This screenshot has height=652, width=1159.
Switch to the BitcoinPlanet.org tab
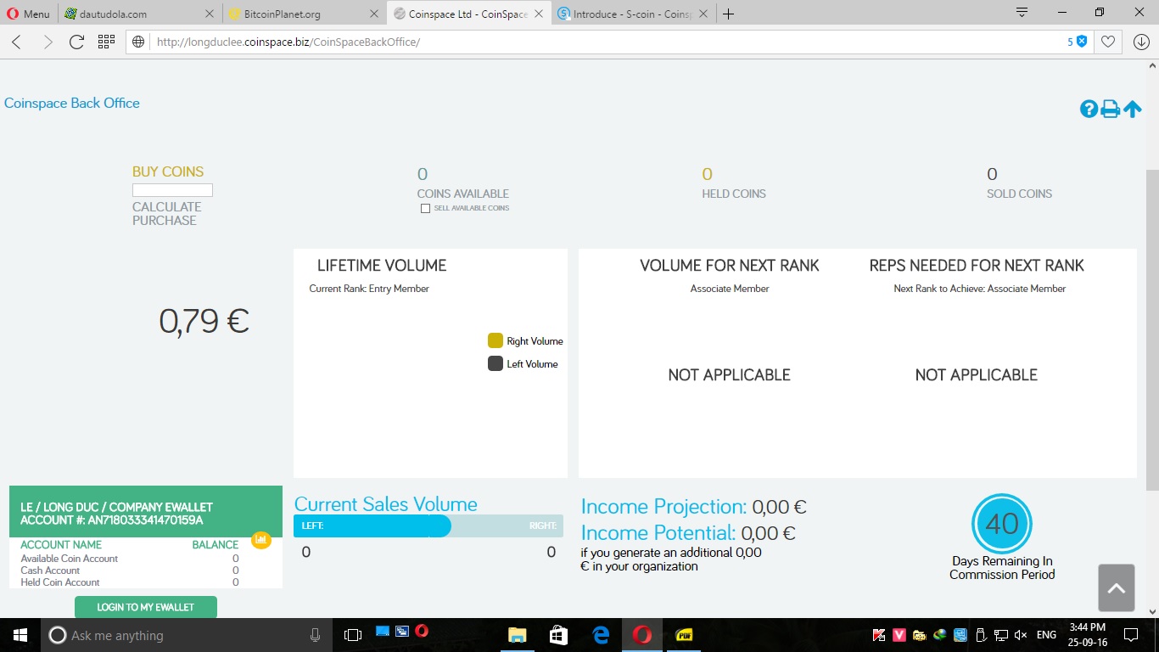click(306, 14)
